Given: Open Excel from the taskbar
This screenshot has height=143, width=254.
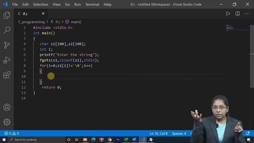Looking at the screenshot, I should tap(126, 139).
